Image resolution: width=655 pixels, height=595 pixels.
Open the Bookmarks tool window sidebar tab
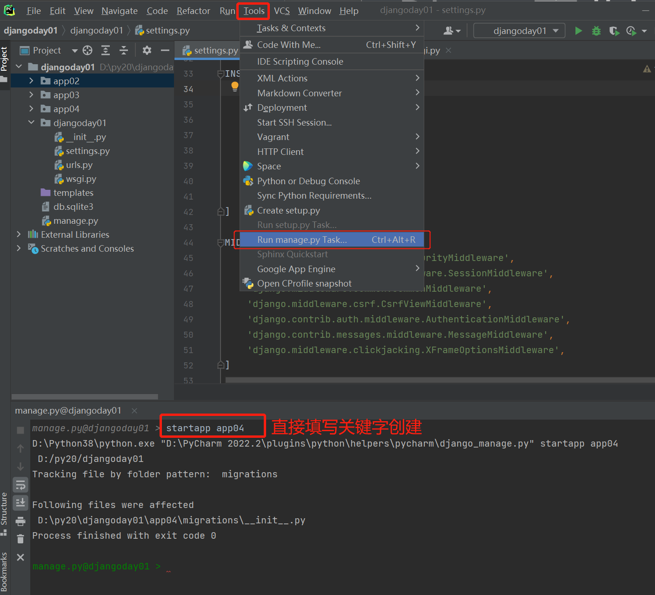click(x=5, y=571)
